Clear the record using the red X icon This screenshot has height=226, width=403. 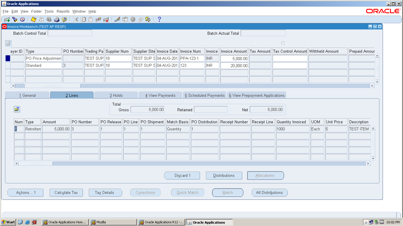click(x=106, y=19)
